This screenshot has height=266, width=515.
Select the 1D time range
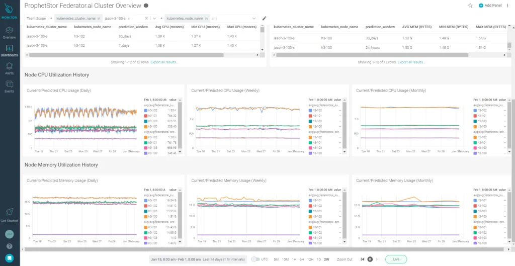pos(318,259)
